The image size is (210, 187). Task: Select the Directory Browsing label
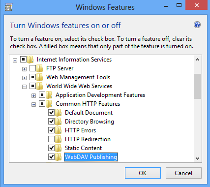coord(90,122)
